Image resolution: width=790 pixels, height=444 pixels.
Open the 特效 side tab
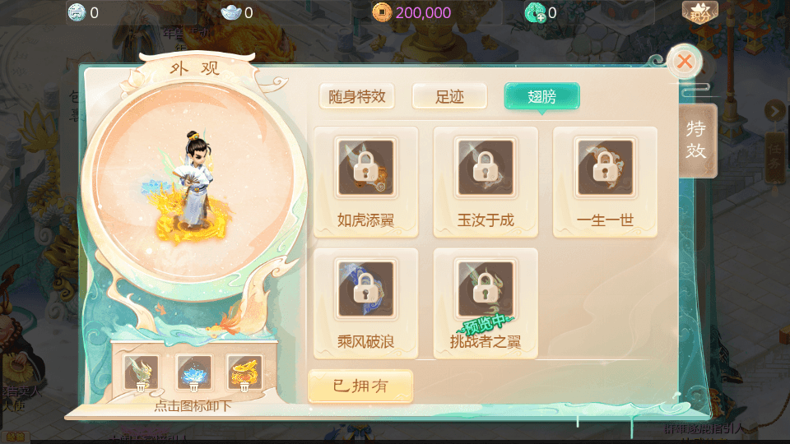coord(697,141)
